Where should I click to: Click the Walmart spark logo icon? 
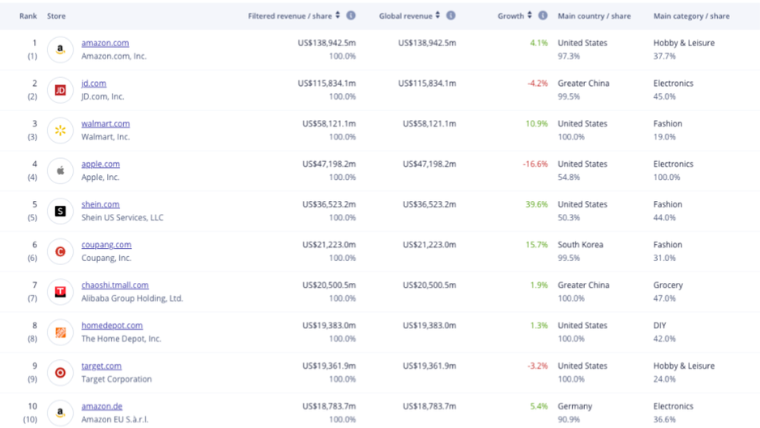click(x=60, y=131)
